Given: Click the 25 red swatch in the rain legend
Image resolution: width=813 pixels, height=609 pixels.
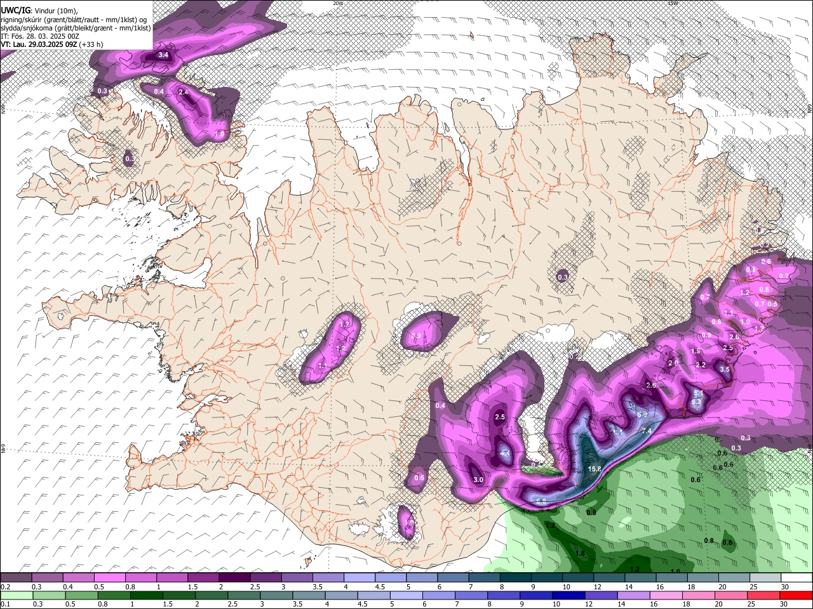Looking at the screenshot, I should [x=764, y=595].
